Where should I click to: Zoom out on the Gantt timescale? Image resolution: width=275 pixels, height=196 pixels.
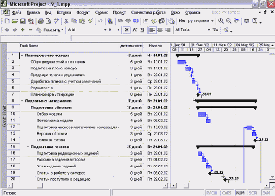229,21
